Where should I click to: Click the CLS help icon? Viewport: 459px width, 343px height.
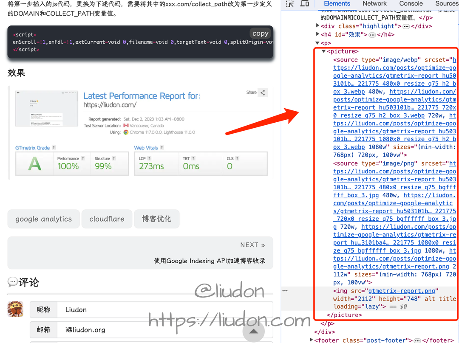tap(238, 158)
